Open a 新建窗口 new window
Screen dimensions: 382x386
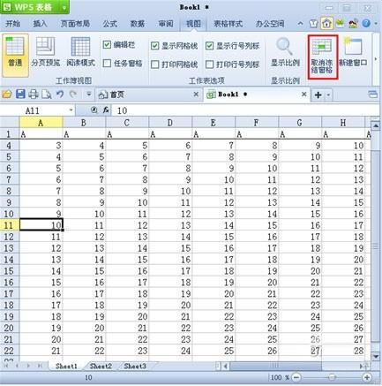click(x=353, y=52)
